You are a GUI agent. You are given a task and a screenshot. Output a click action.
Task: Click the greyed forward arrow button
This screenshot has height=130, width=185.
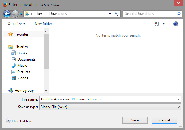15,14
